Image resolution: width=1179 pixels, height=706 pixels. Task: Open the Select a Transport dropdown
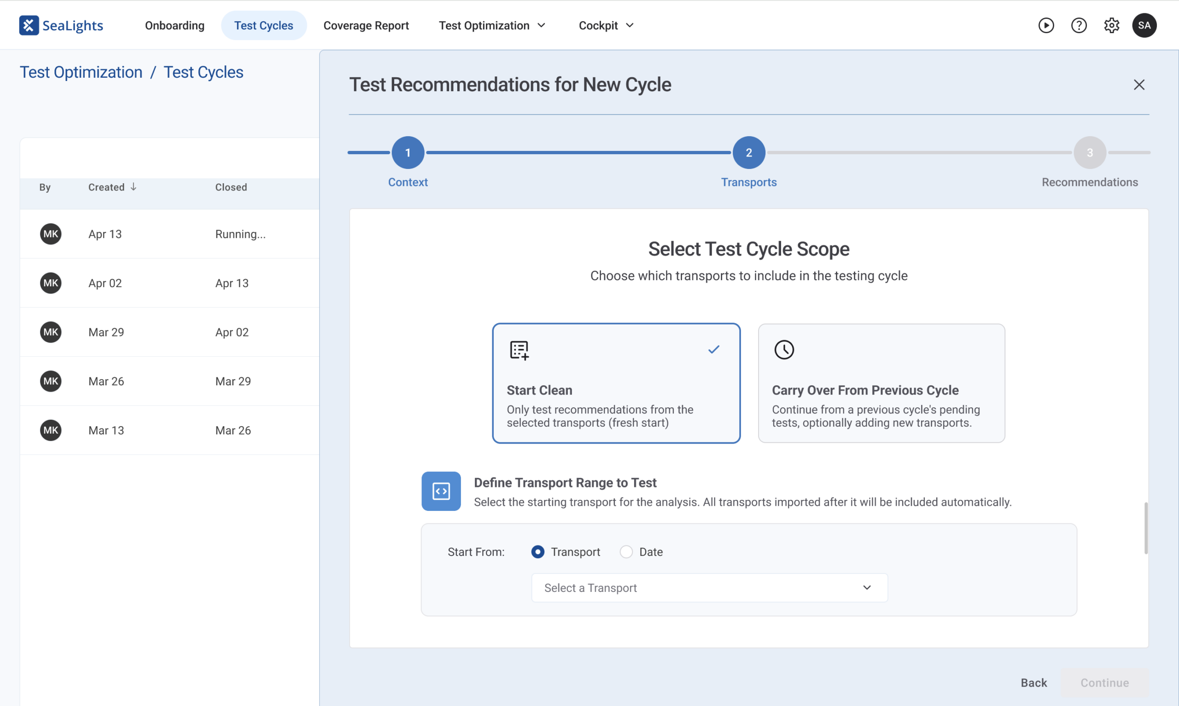click(709, 588)
